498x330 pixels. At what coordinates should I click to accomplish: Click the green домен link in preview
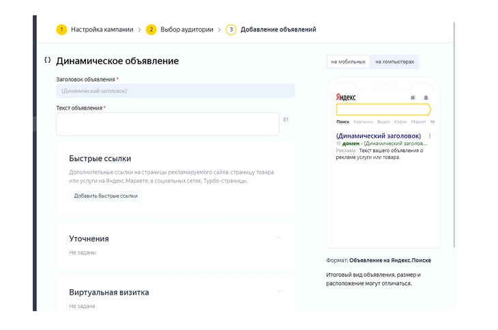[x=351, y=143]
